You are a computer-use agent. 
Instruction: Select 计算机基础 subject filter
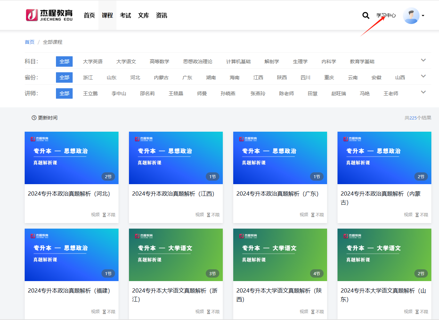point(238,61)
